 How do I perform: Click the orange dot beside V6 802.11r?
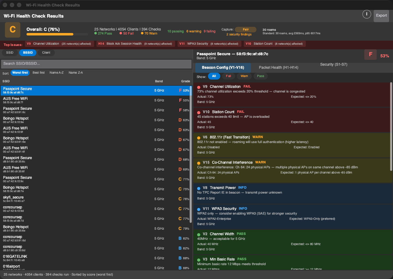point(199,137)
